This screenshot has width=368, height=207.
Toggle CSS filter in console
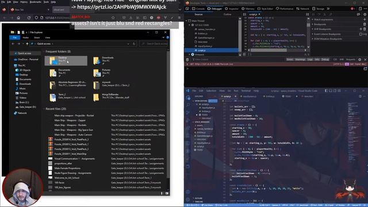click(x=335, y=60)
